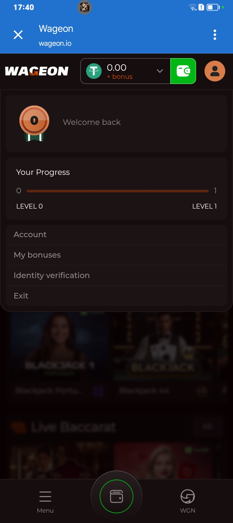This screenshot has height=523, width=233.
Task: Tap the green wallet deposit icon
Action: (183, 71)
